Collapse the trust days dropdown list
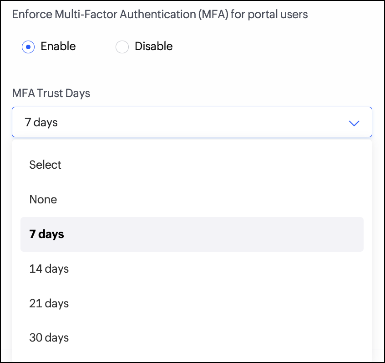The height and width of the screenshot is (363, 385). (354, 123)
